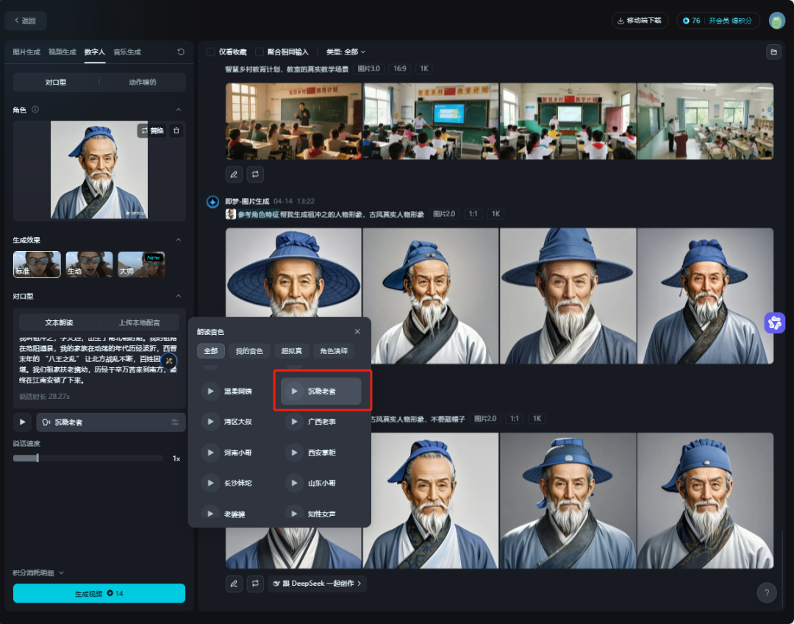Viewport: 794px width, 624px height.
Task: Switch to the 视频生成 tab
Action: 62,52
